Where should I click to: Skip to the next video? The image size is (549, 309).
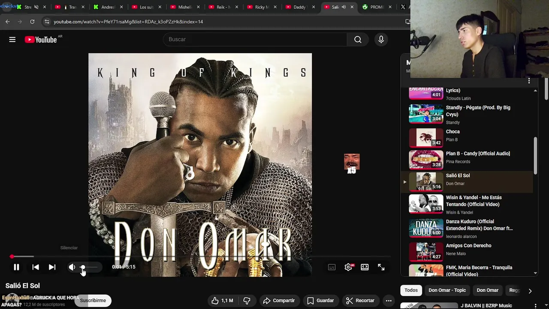[x=52, y=267]
